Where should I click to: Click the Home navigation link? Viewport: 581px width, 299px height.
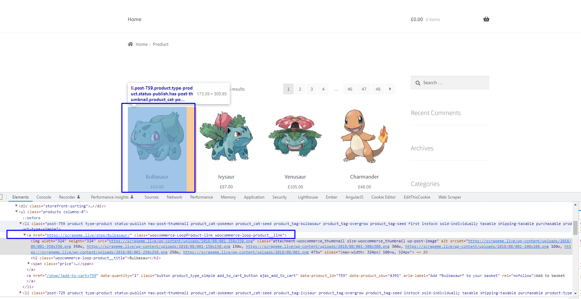click(135, 19)
